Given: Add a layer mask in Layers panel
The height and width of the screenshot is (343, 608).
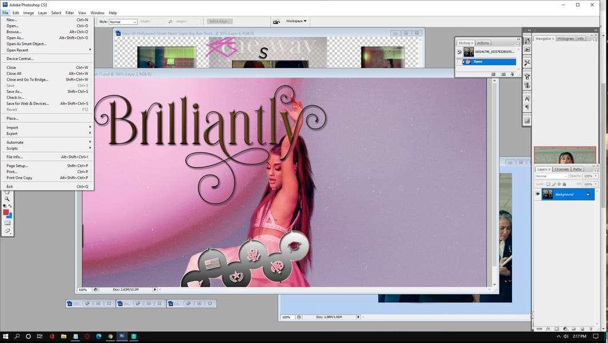Looking at the screenshot, I should click(557, 329).
